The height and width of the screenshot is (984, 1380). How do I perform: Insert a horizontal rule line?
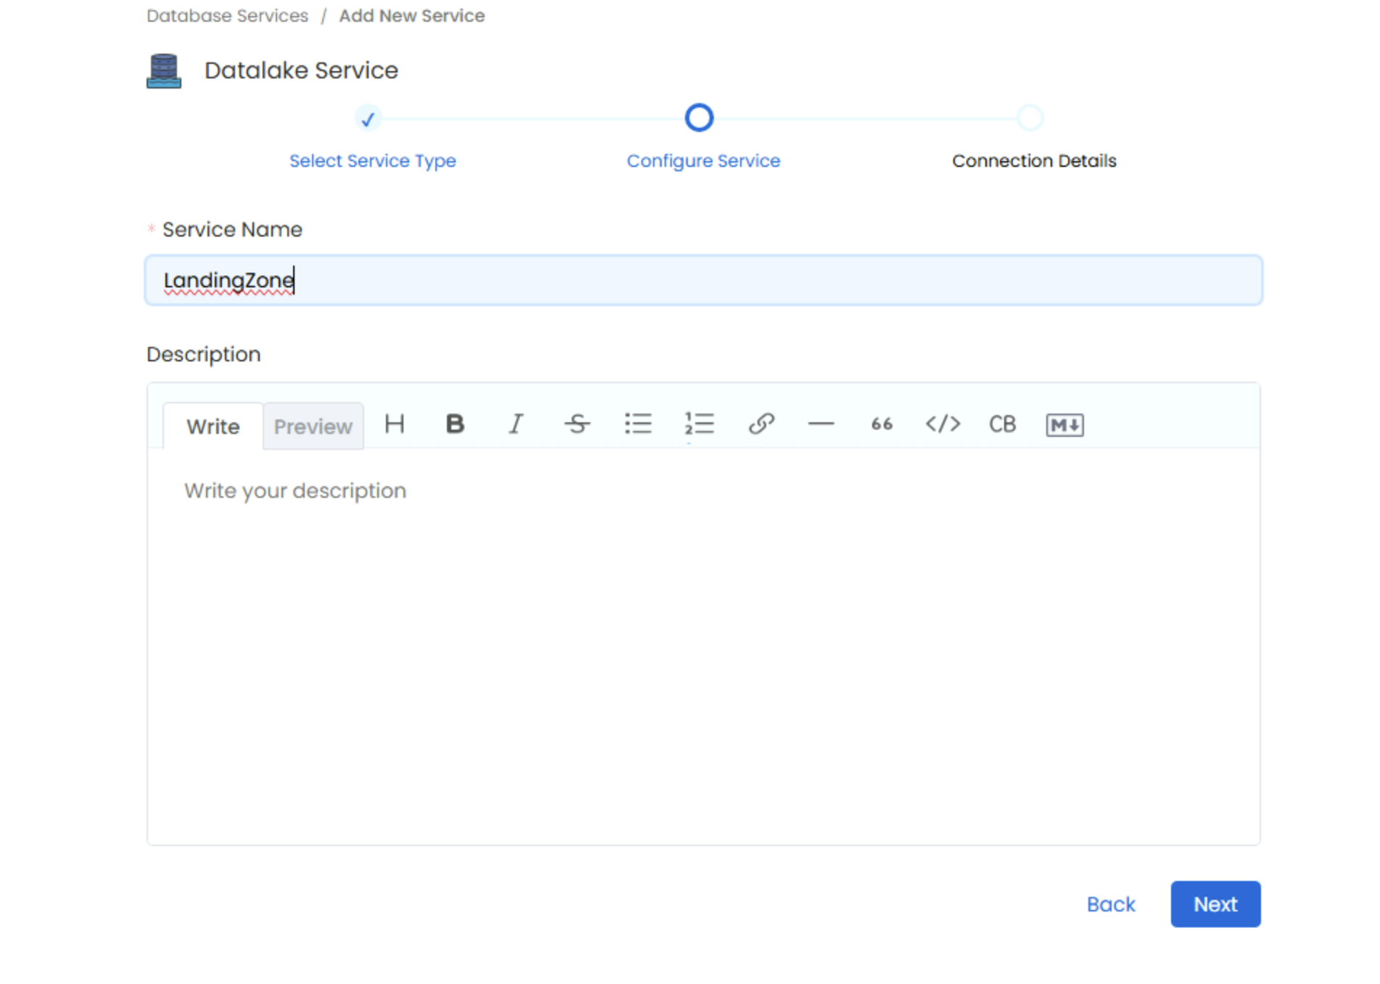coord(821,424)
